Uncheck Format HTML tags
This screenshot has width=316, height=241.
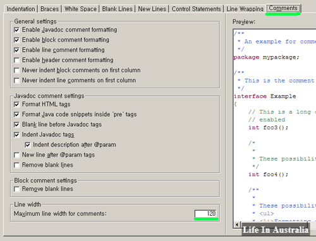point(16,104)
